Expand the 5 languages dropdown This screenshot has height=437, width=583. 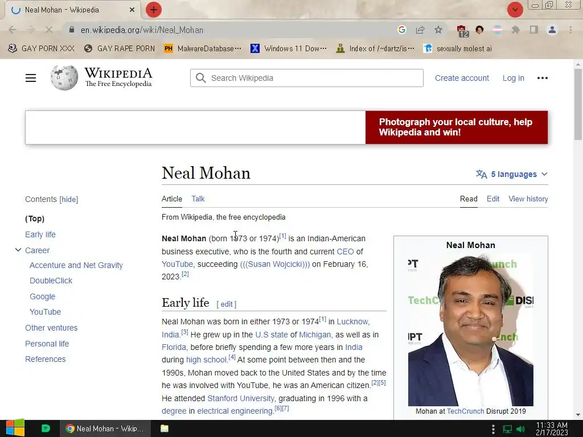click(x=512, y=174)
